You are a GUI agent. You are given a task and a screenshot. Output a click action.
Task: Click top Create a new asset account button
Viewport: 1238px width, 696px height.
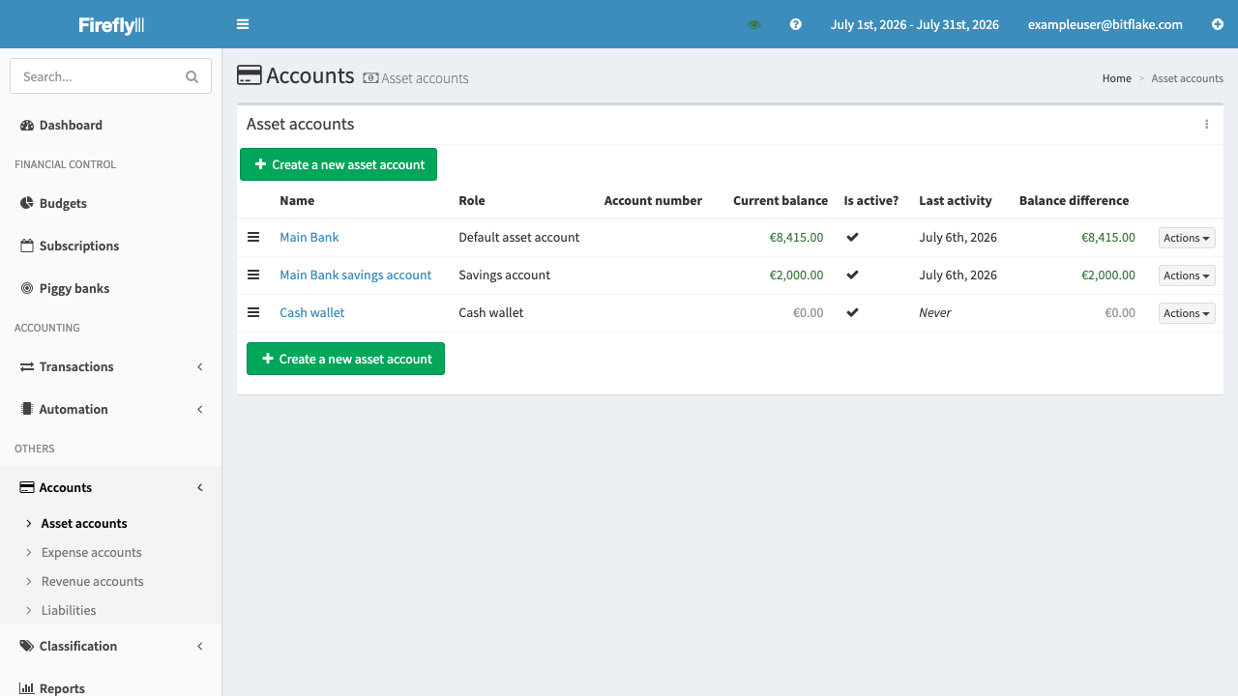pyautogui.click(x=339, y=164)
